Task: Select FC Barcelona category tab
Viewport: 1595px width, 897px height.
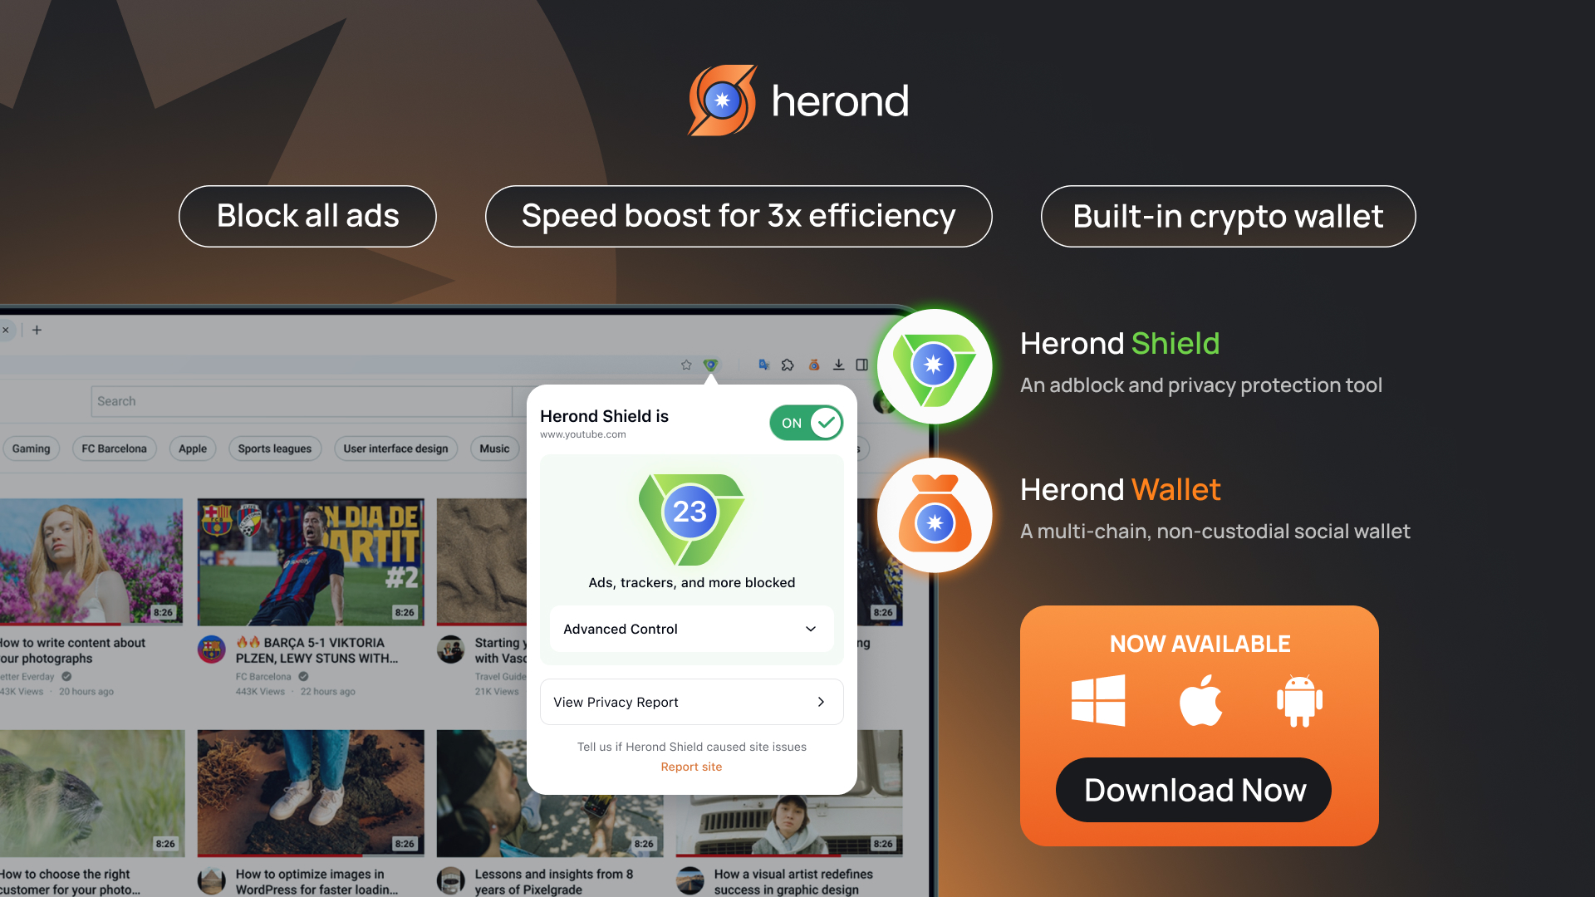Action: click(x=113, y=449)
